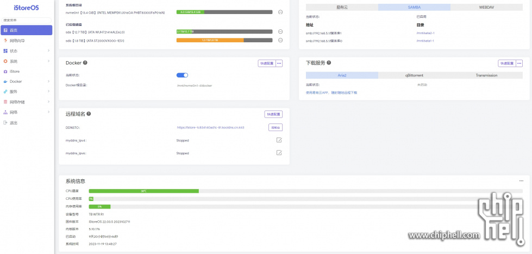
Task: Click the network wizard icon
Action: point(5,41)
